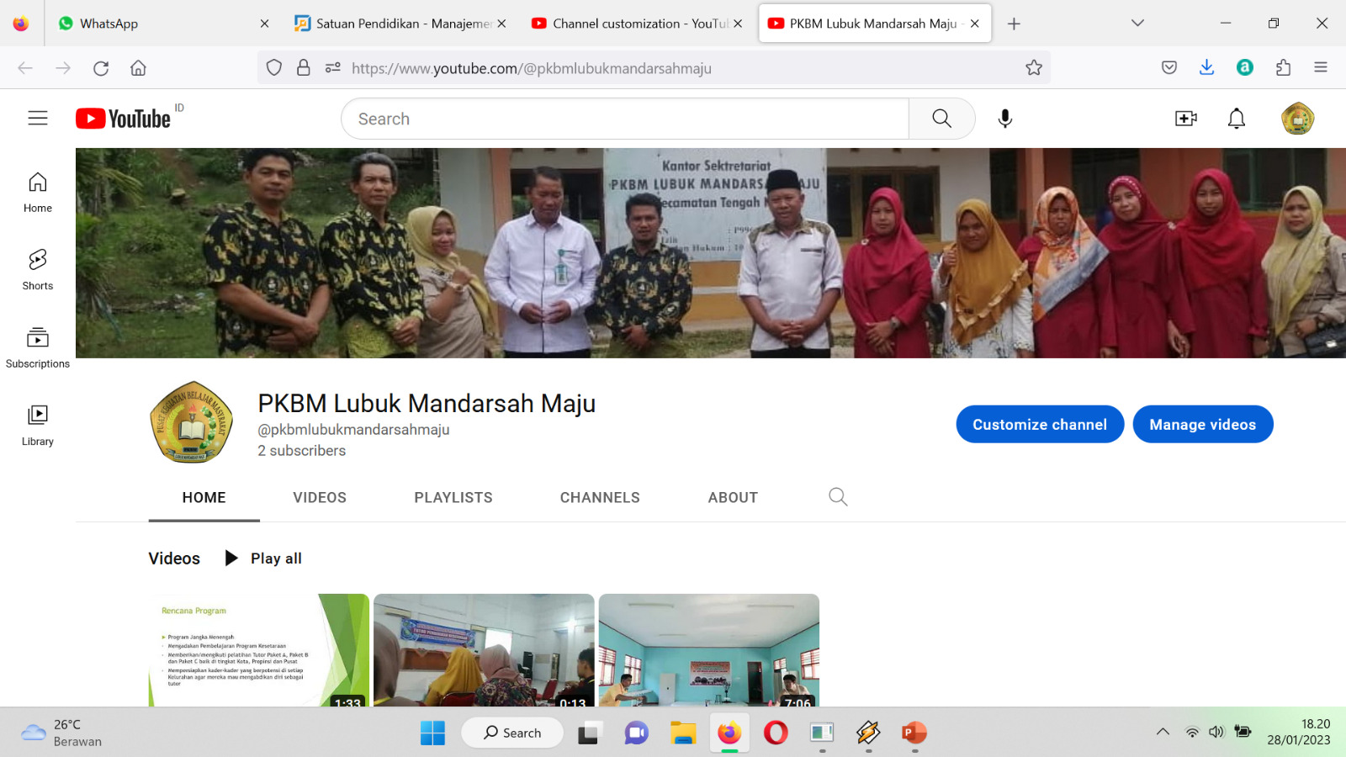Show hidden system tray icons
This screenshot has height=757, width=1346.
point(1163,732)
